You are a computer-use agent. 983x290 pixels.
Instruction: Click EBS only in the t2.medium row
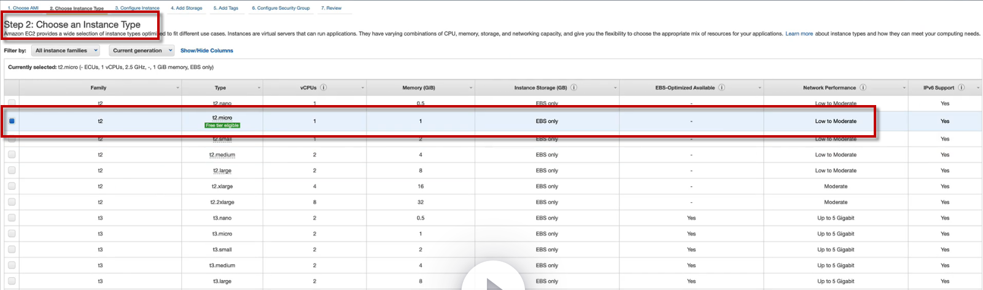tap(547, 155)
